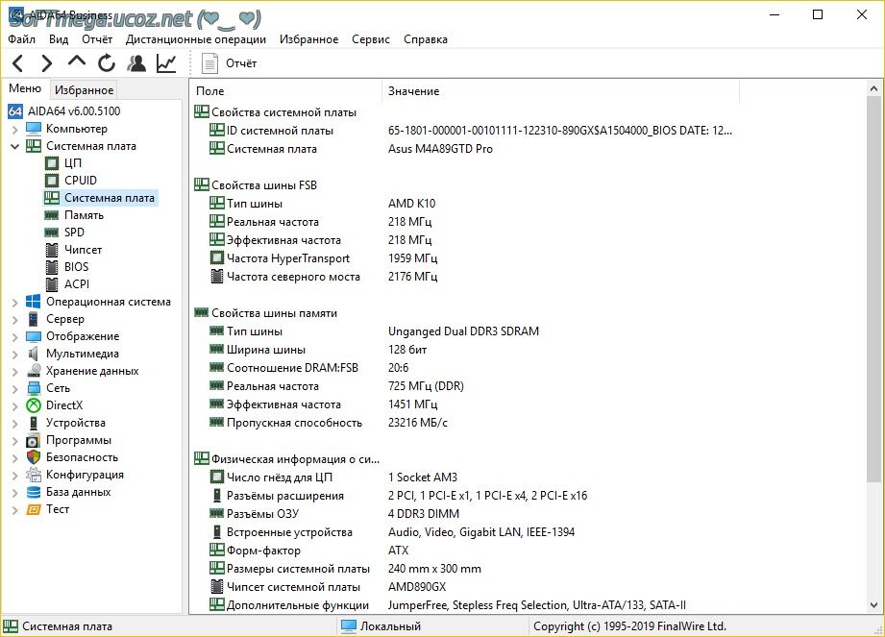This screenshot has width=885, height=637.
Task: Collapse the Системная плата tree node
Action: (14, 146)
